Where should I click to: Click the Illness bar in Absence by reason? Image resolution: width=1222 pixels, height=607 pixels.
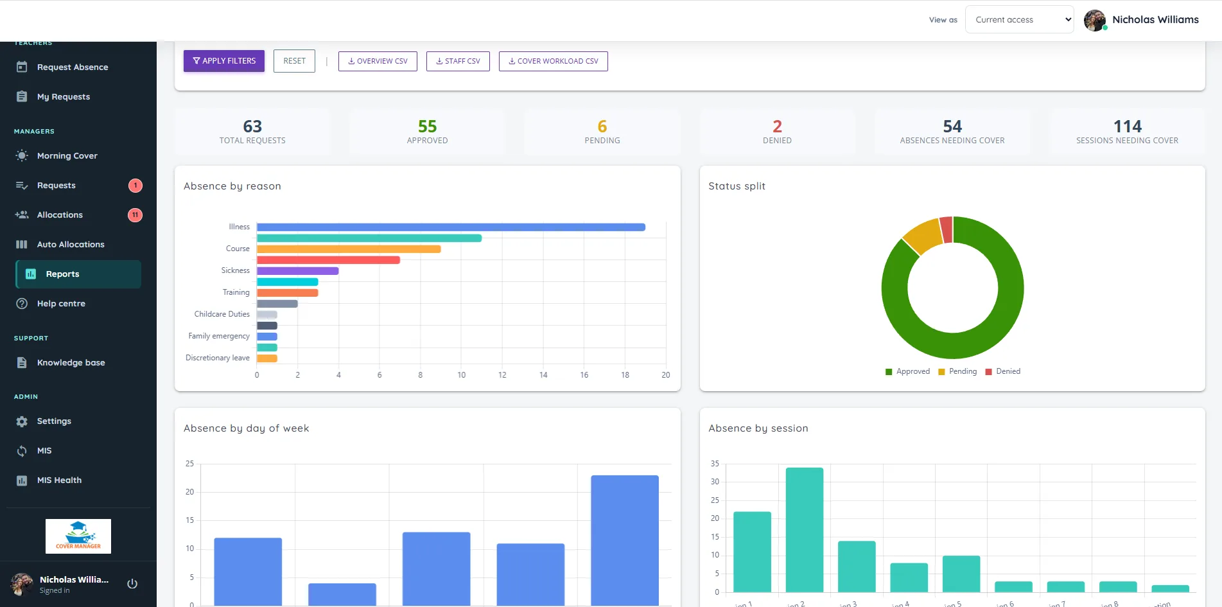click(x=451, y=227)
